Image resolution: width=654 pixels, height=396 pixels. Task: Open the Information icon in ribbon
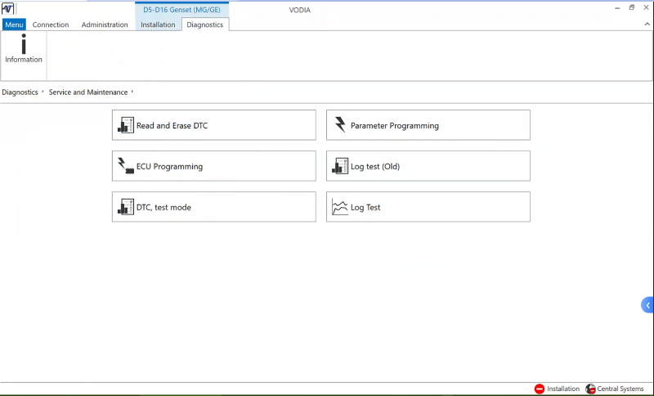24,49
